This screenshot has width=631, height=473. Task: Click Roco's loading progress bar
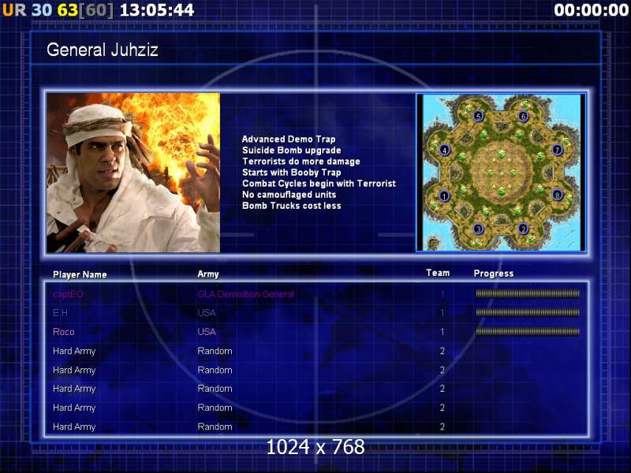528,332
